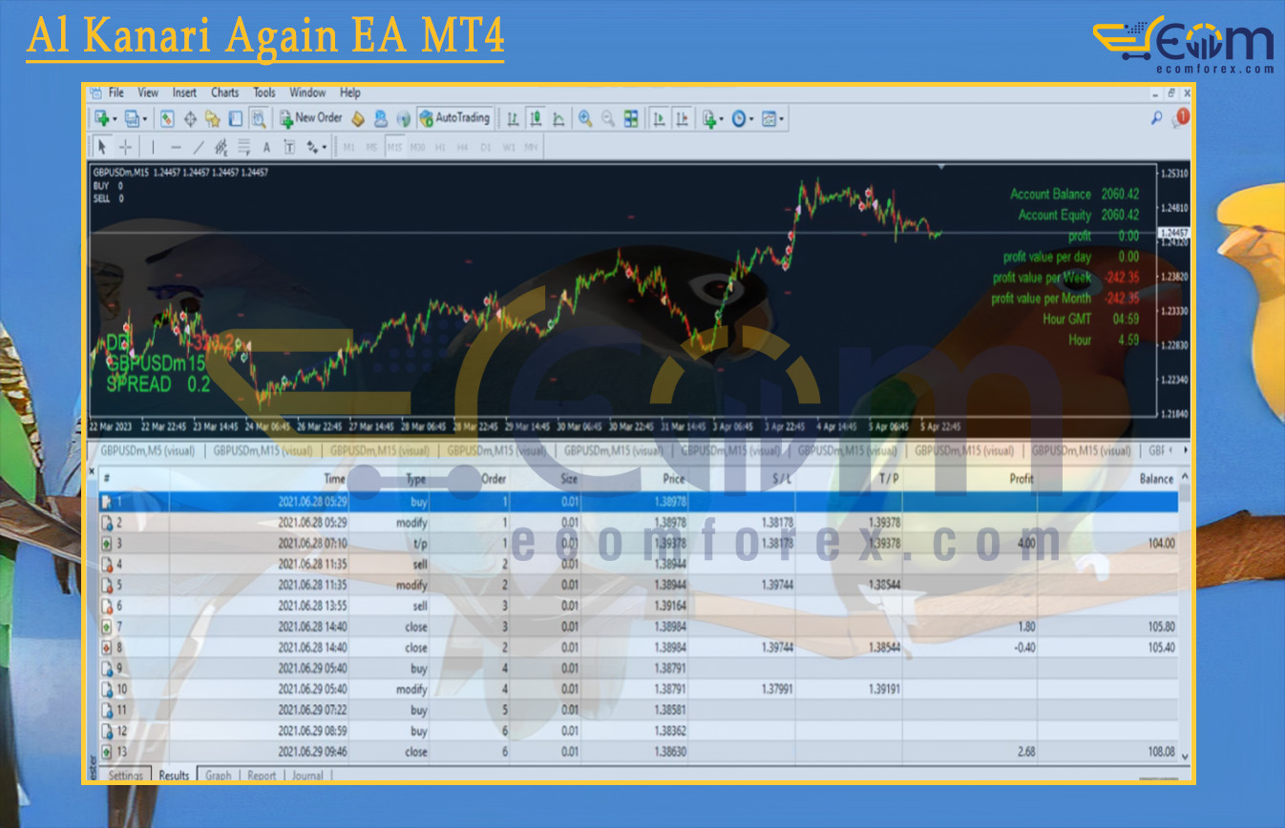Click the tile windows grid icon
The image size is (1285, 828).
pyautogui.click(x=631, y=118)
